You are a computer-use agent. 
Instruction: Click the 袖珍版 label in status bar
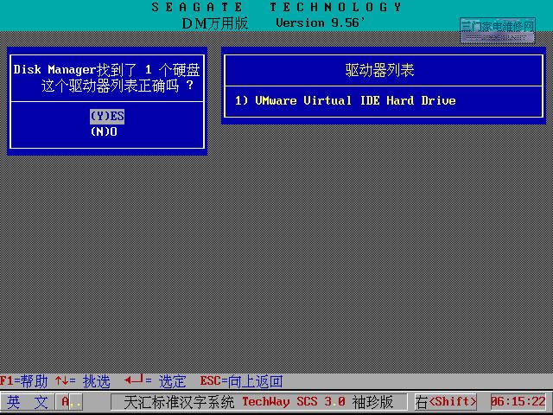click(x=373, y=402)
